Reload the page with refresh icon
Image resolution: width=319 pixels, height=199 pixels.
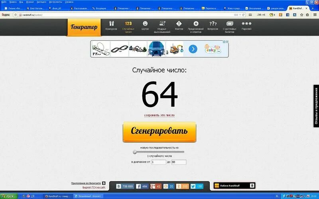243,15
